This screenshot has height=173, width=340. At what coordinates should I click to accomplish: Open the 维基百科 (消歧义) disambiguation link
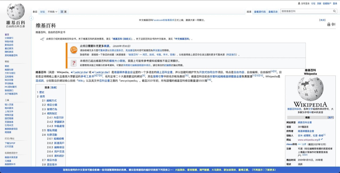coord(122,39)
